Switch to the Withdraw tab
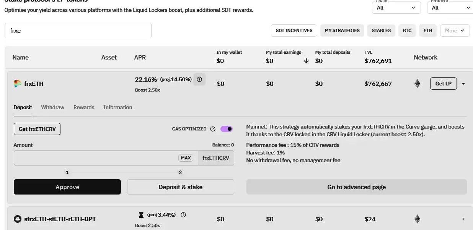The height and width of the screenshot is (230, 473). (53, 107)
